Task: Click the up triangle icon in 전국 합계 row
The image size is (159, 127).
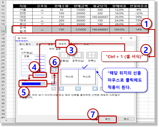Action: click(x=42, y=30)
